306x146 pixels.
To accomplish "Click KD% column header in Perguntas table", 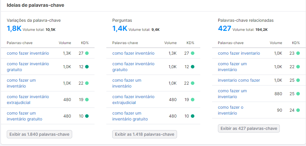I will [190, 43].
